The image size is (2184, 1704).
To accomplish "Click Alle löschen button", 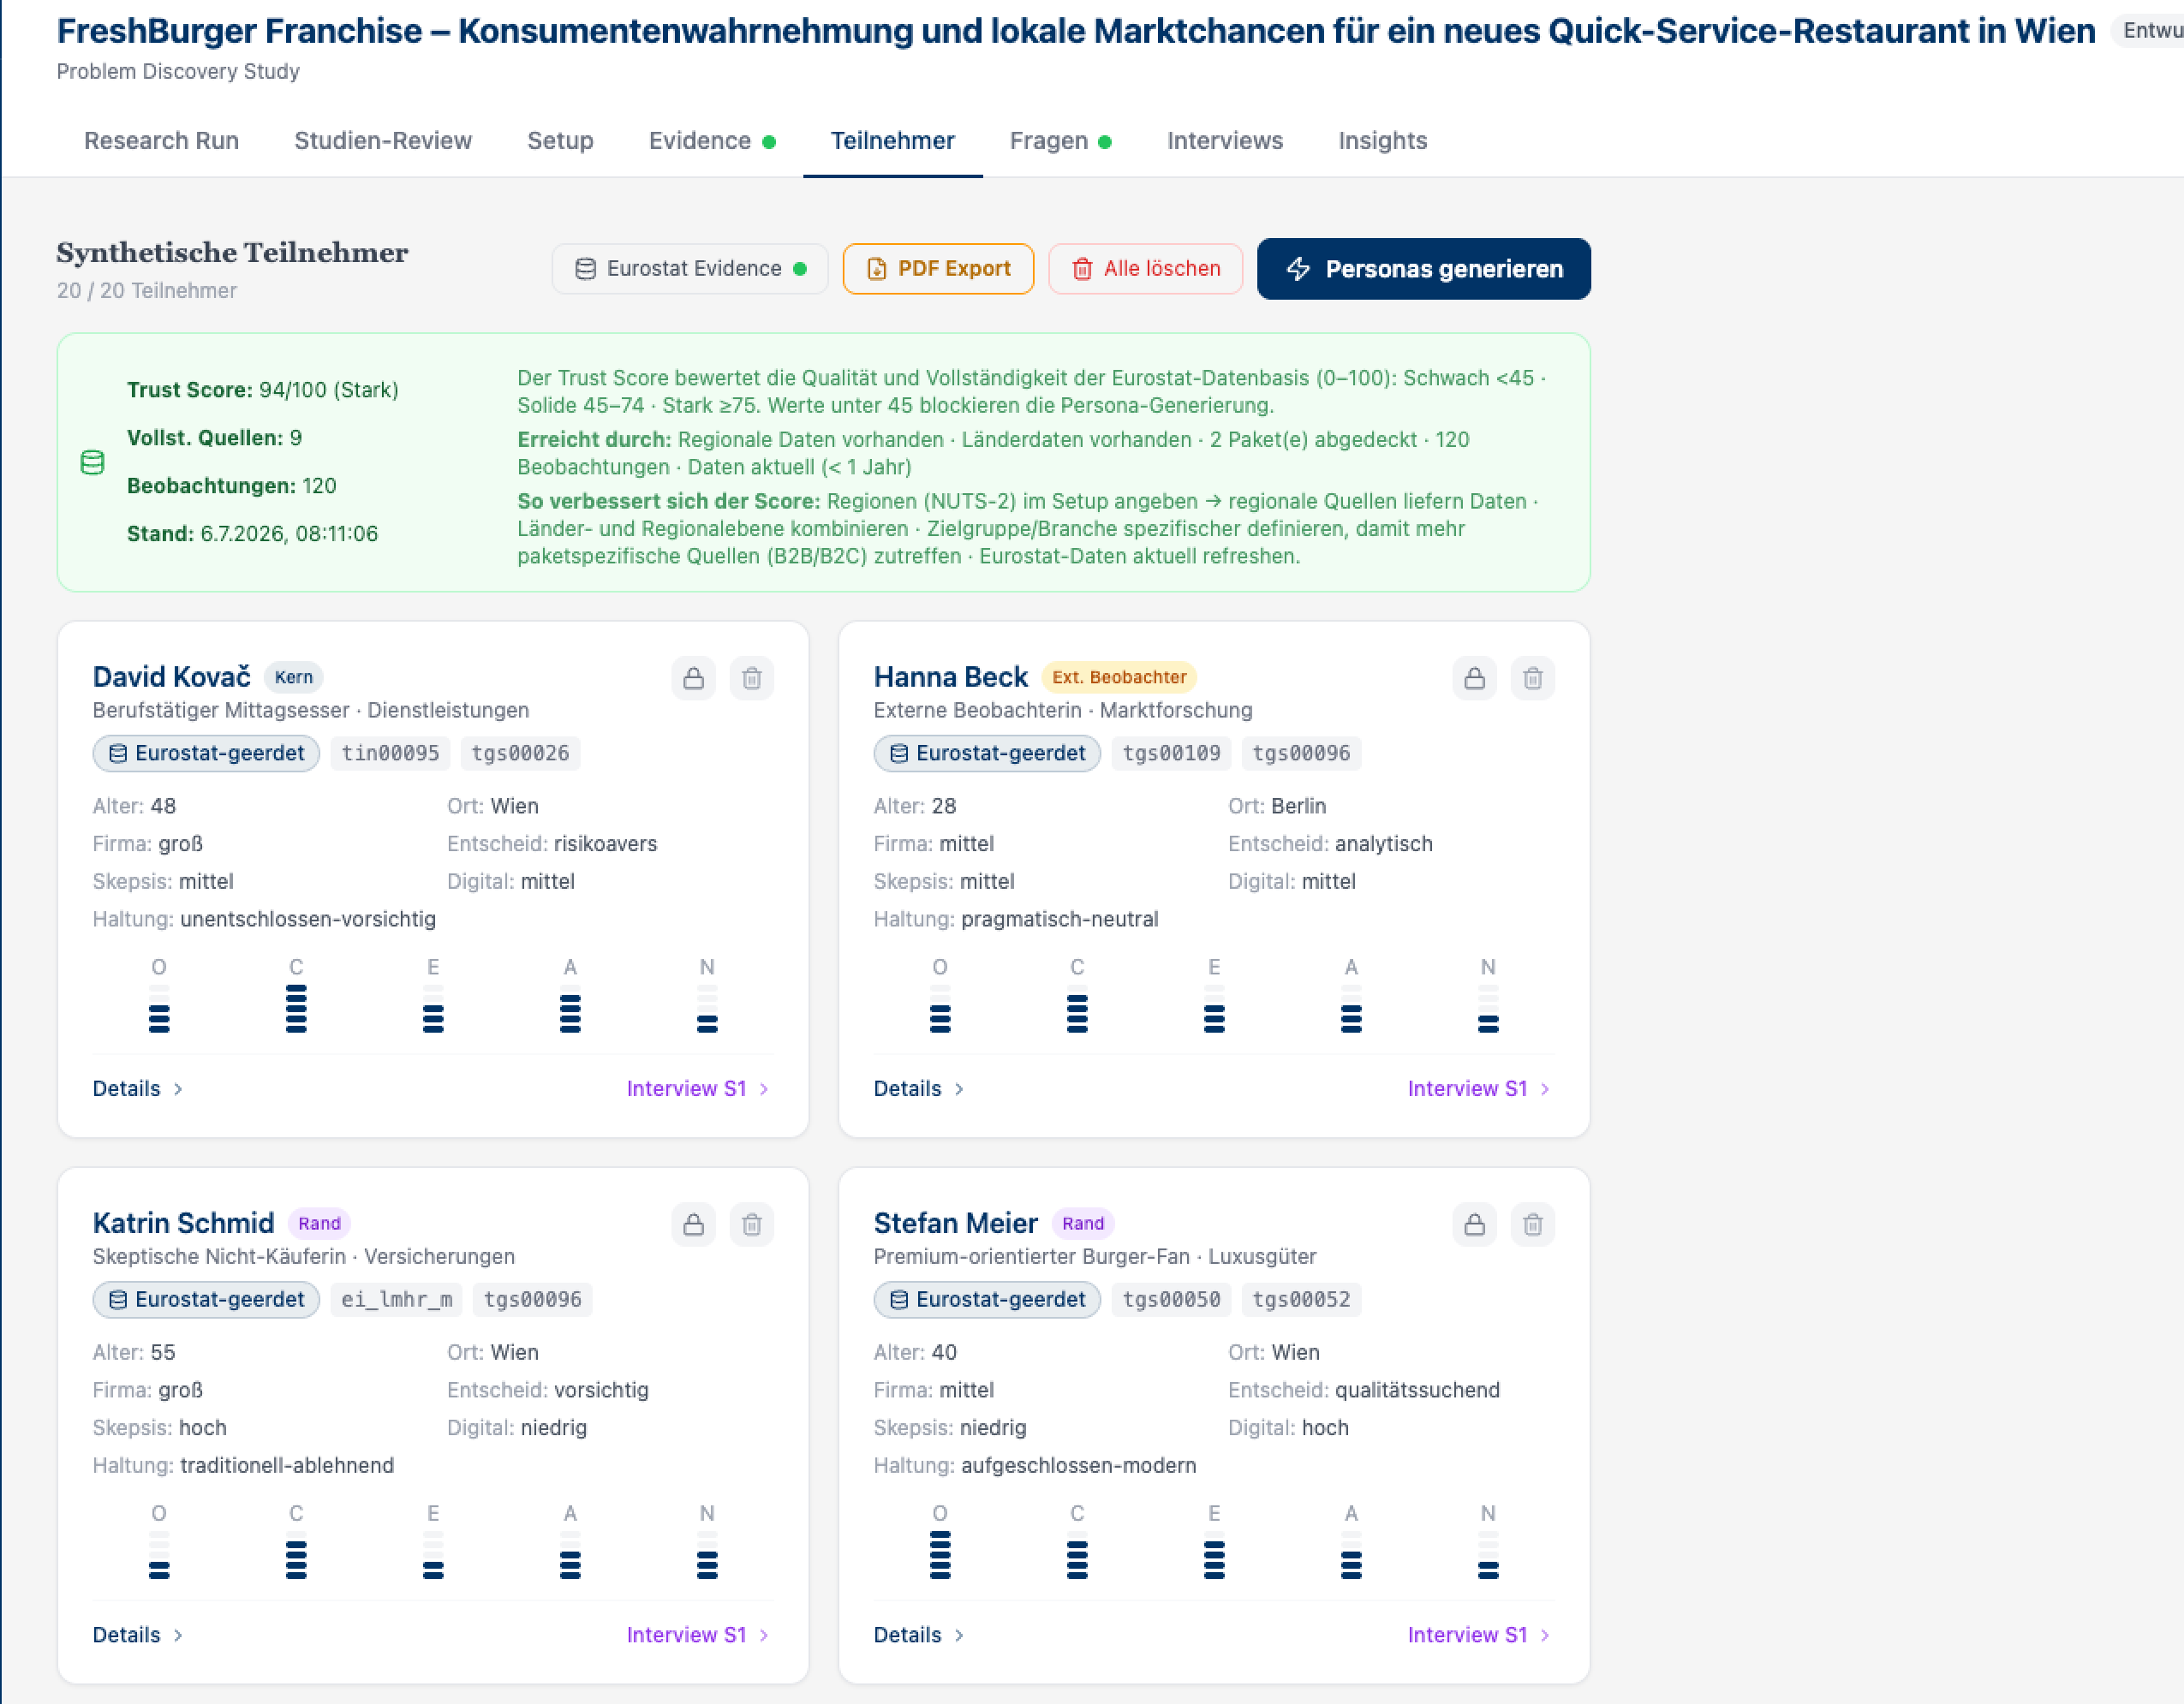I will pyautogui.click(x=1146, y=269).
